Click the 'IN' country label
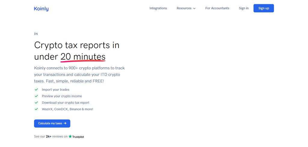Image resolution: width=308 pixels, height=147 pixels. click(36, 34)
